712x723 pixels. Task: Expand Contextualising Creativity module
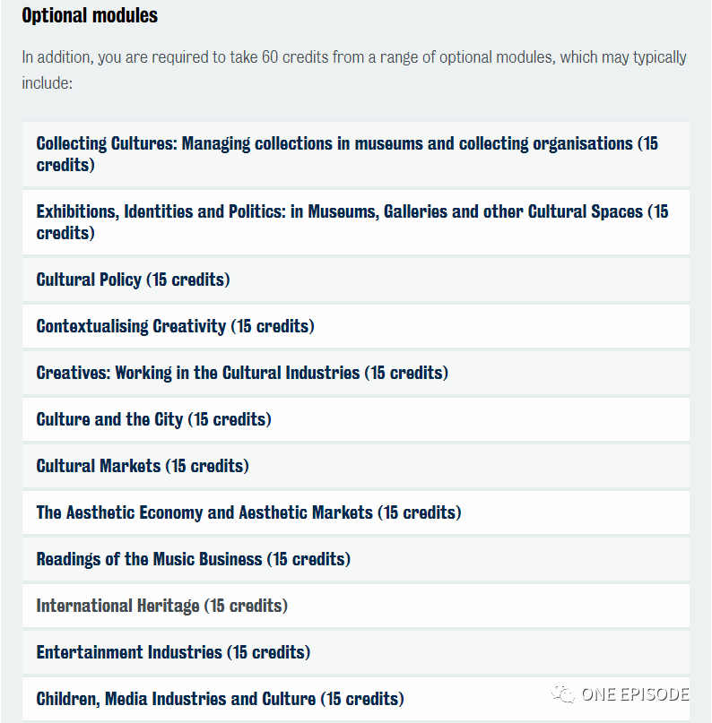[x=355, y=326]
